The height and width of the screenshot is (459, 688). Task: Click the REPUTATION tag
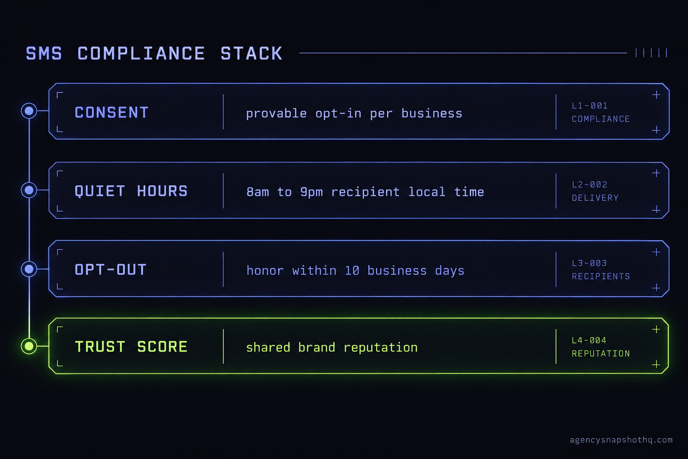[x=601, y=353]
